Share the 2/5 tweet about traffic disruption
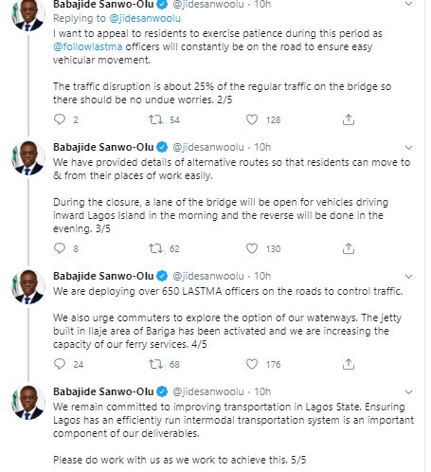 click(x=349, y=119)
